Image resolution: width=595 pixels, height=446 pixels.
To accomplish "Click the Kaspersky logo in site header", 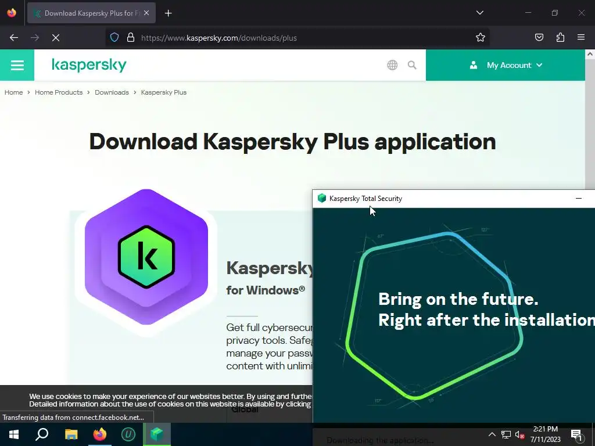I will coord(89,65).
